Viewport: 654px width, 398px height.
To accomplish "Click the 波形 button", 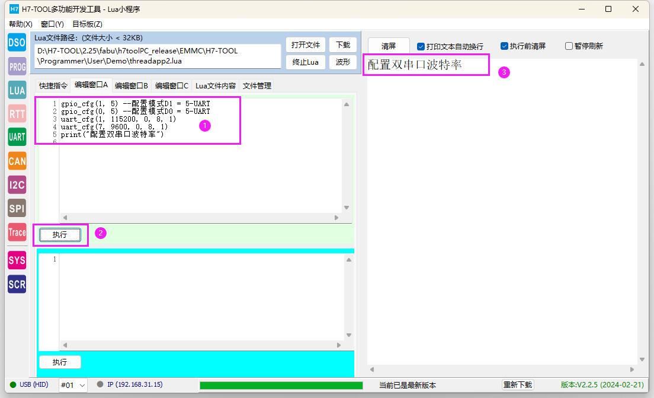I will click(343, 62).
